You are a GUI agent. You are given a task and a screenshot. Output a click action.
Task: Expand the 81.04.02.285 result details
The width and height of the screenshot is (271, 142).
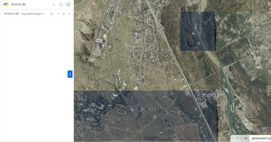click(x=58, y=14)
